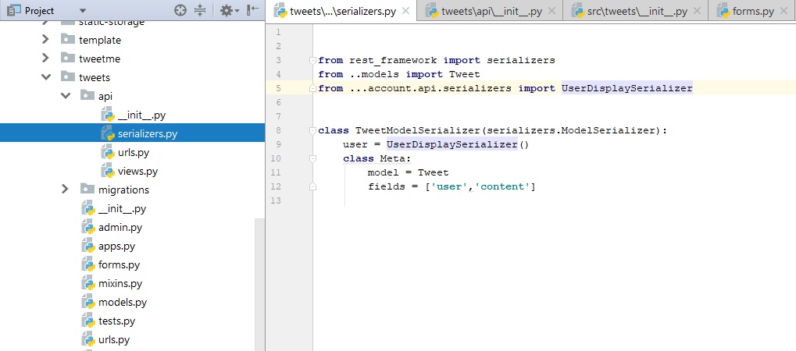Open the Project view dropdown
The image size is (796, 351).
(83, 11)
